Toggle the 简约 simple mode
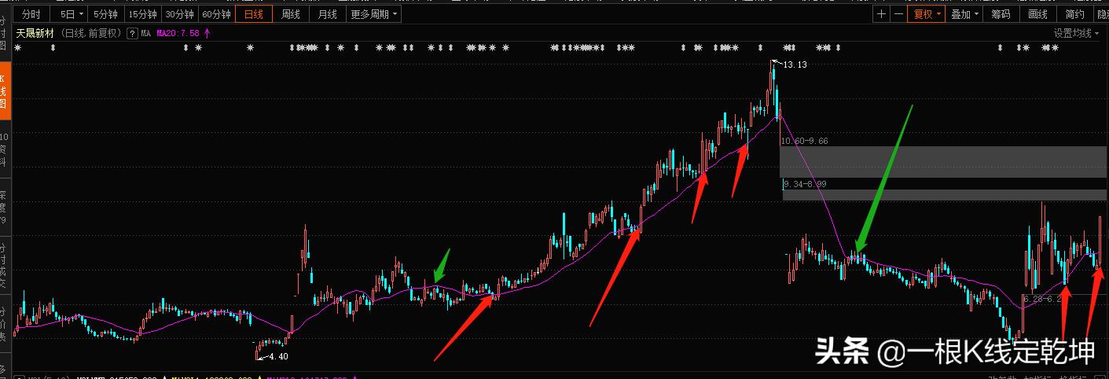Image resolution: width=1109 pixels, height=379 pixels. tap(1074, 14)
